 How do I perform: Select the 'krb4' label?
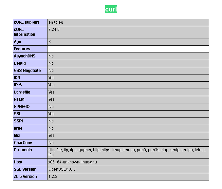18,128
